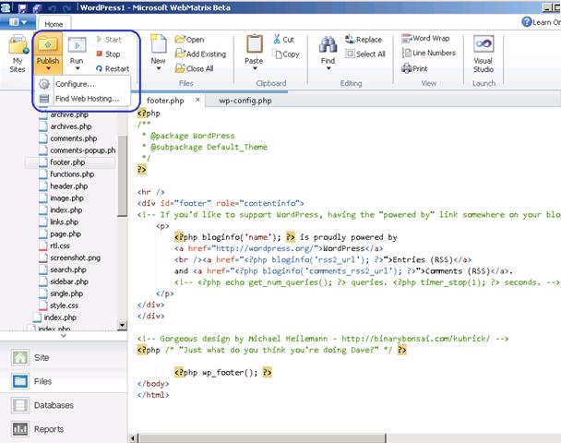Select the Home ribbon tab
The height and width of the screenshot is (443, 561).
(x=54, y=24)
